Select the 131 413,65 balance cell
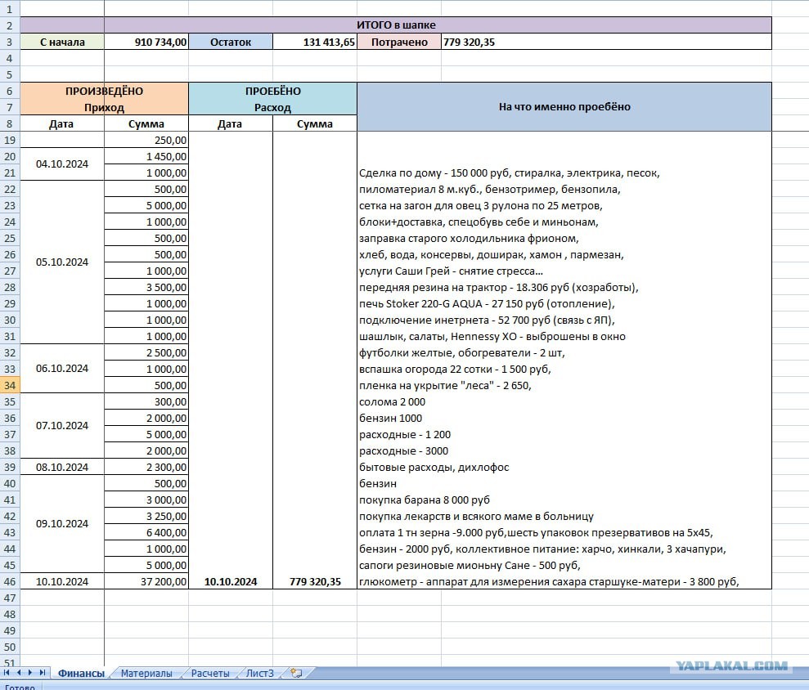The height and width of the screenshot is (690, 809). click(315, 42)
